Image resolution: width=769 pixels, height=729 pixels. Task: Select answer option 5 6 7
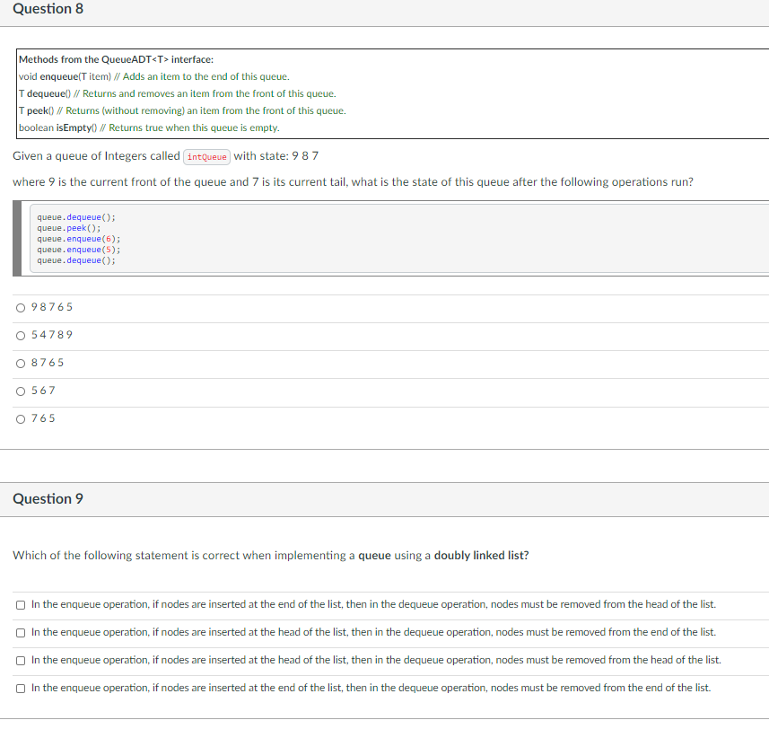coord(20,391)
